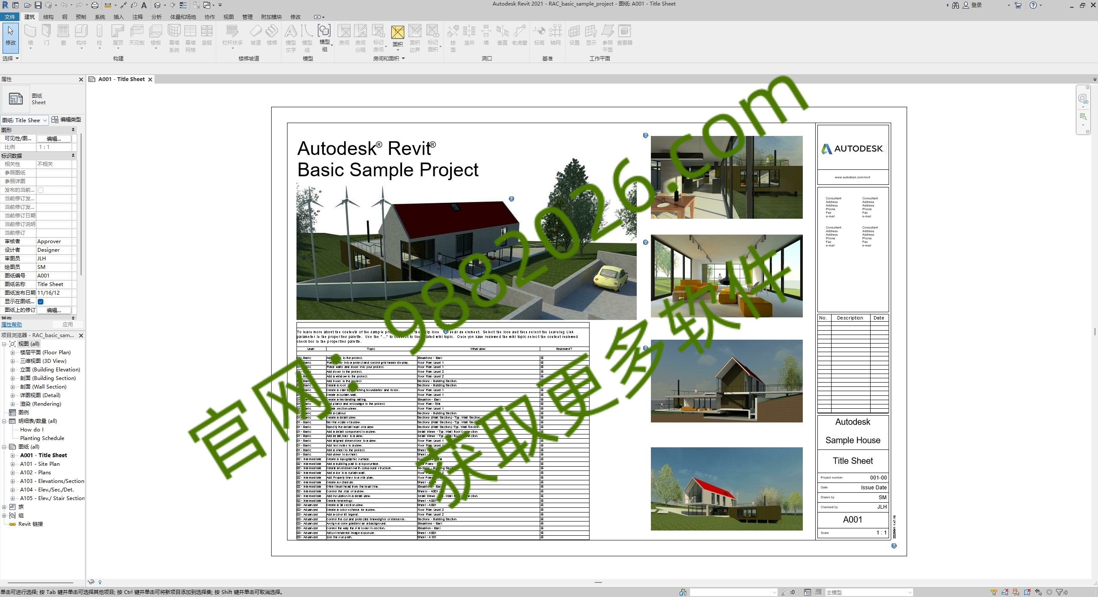Click the large house rendering on the sheet
The image size is (1098, 597).
466,251
